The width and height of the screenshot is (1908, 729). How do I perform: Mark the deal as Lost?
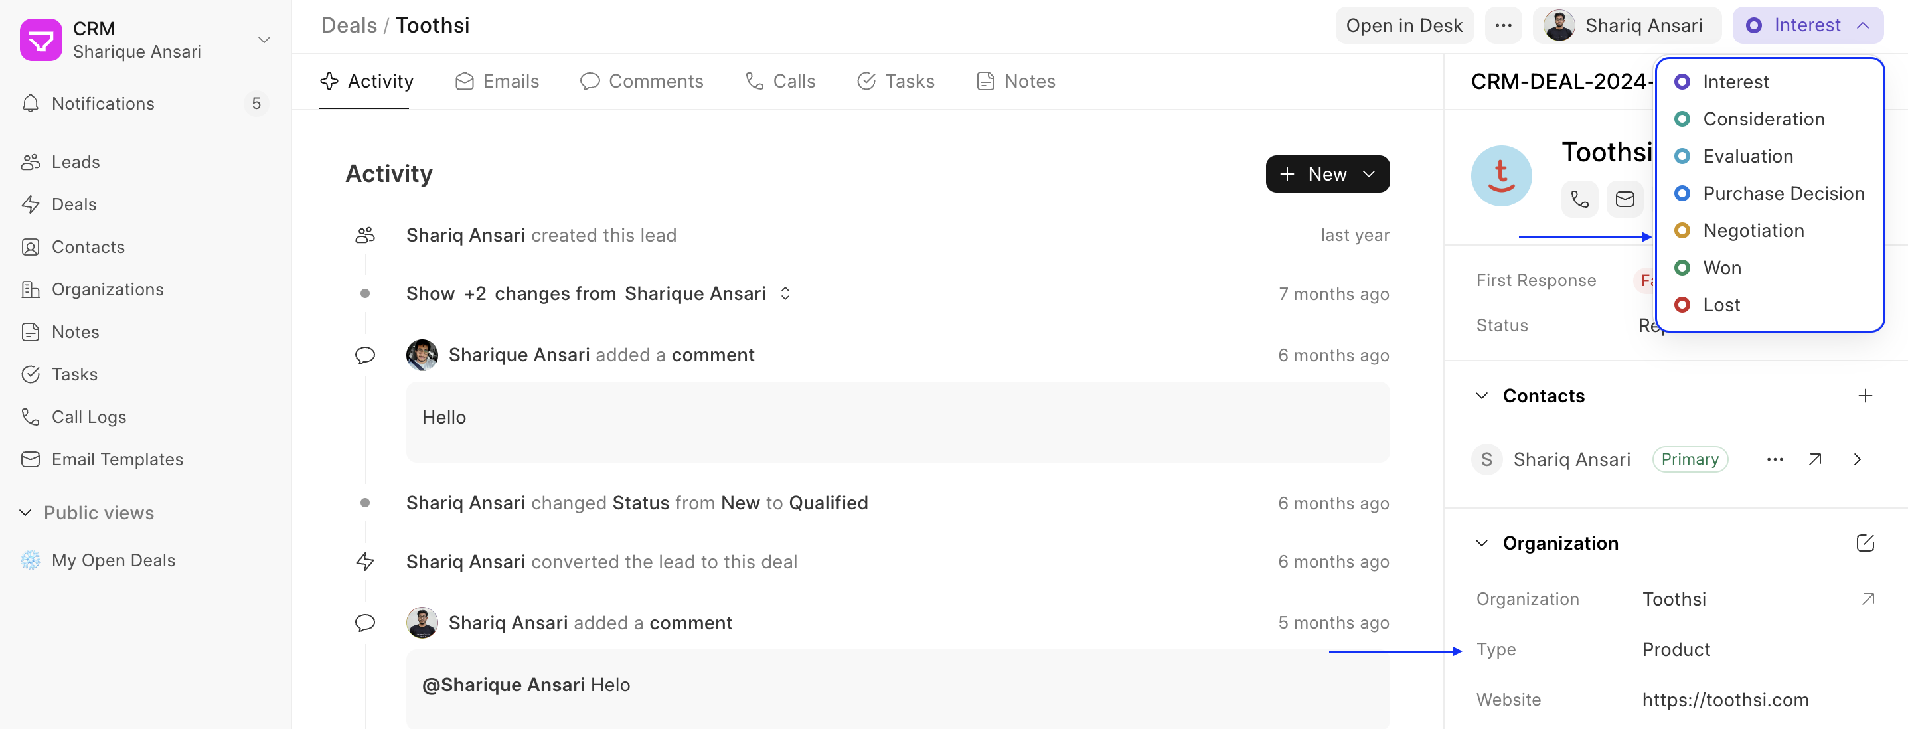point(1723,305)
